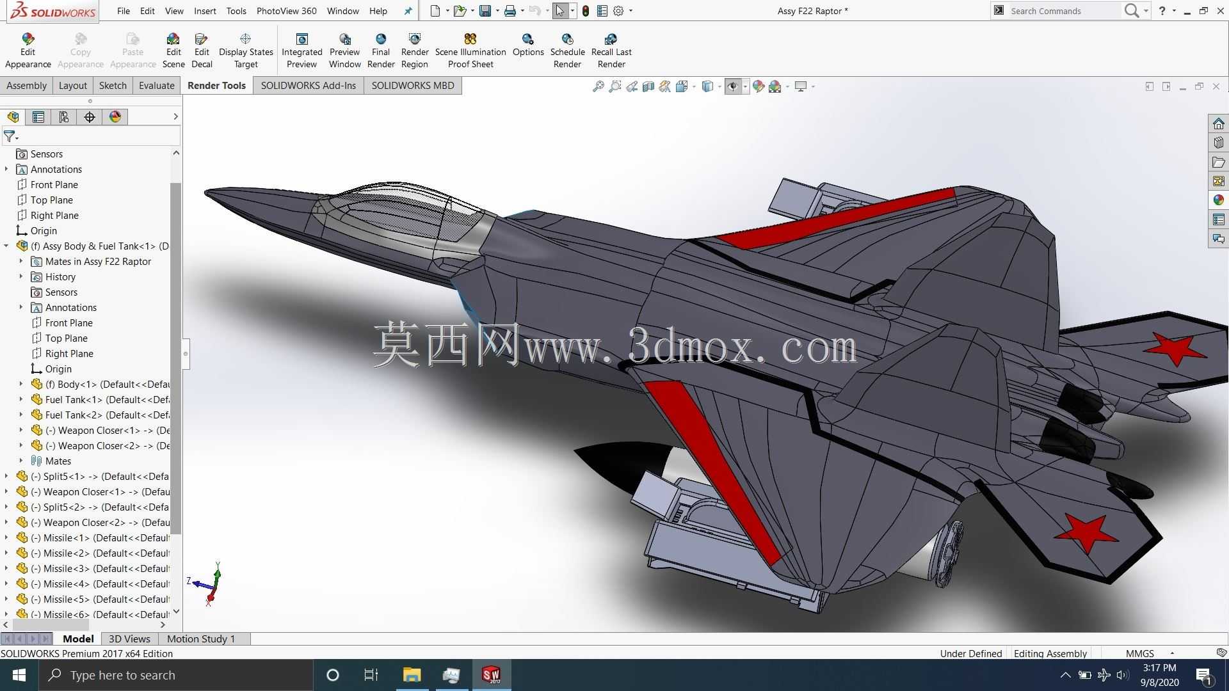
Task: Select Front Plane in top tree
Action: tap(54, 184)
